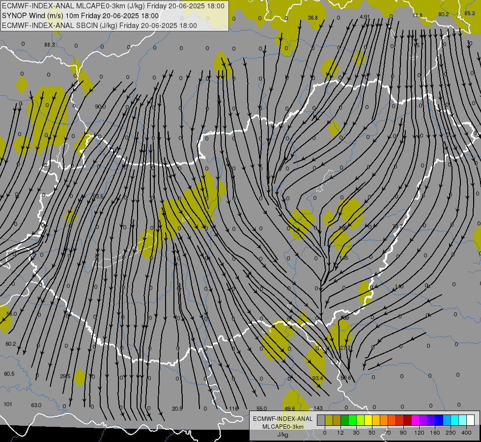
Task: Click the map value '88.3'
Action: 50,45
